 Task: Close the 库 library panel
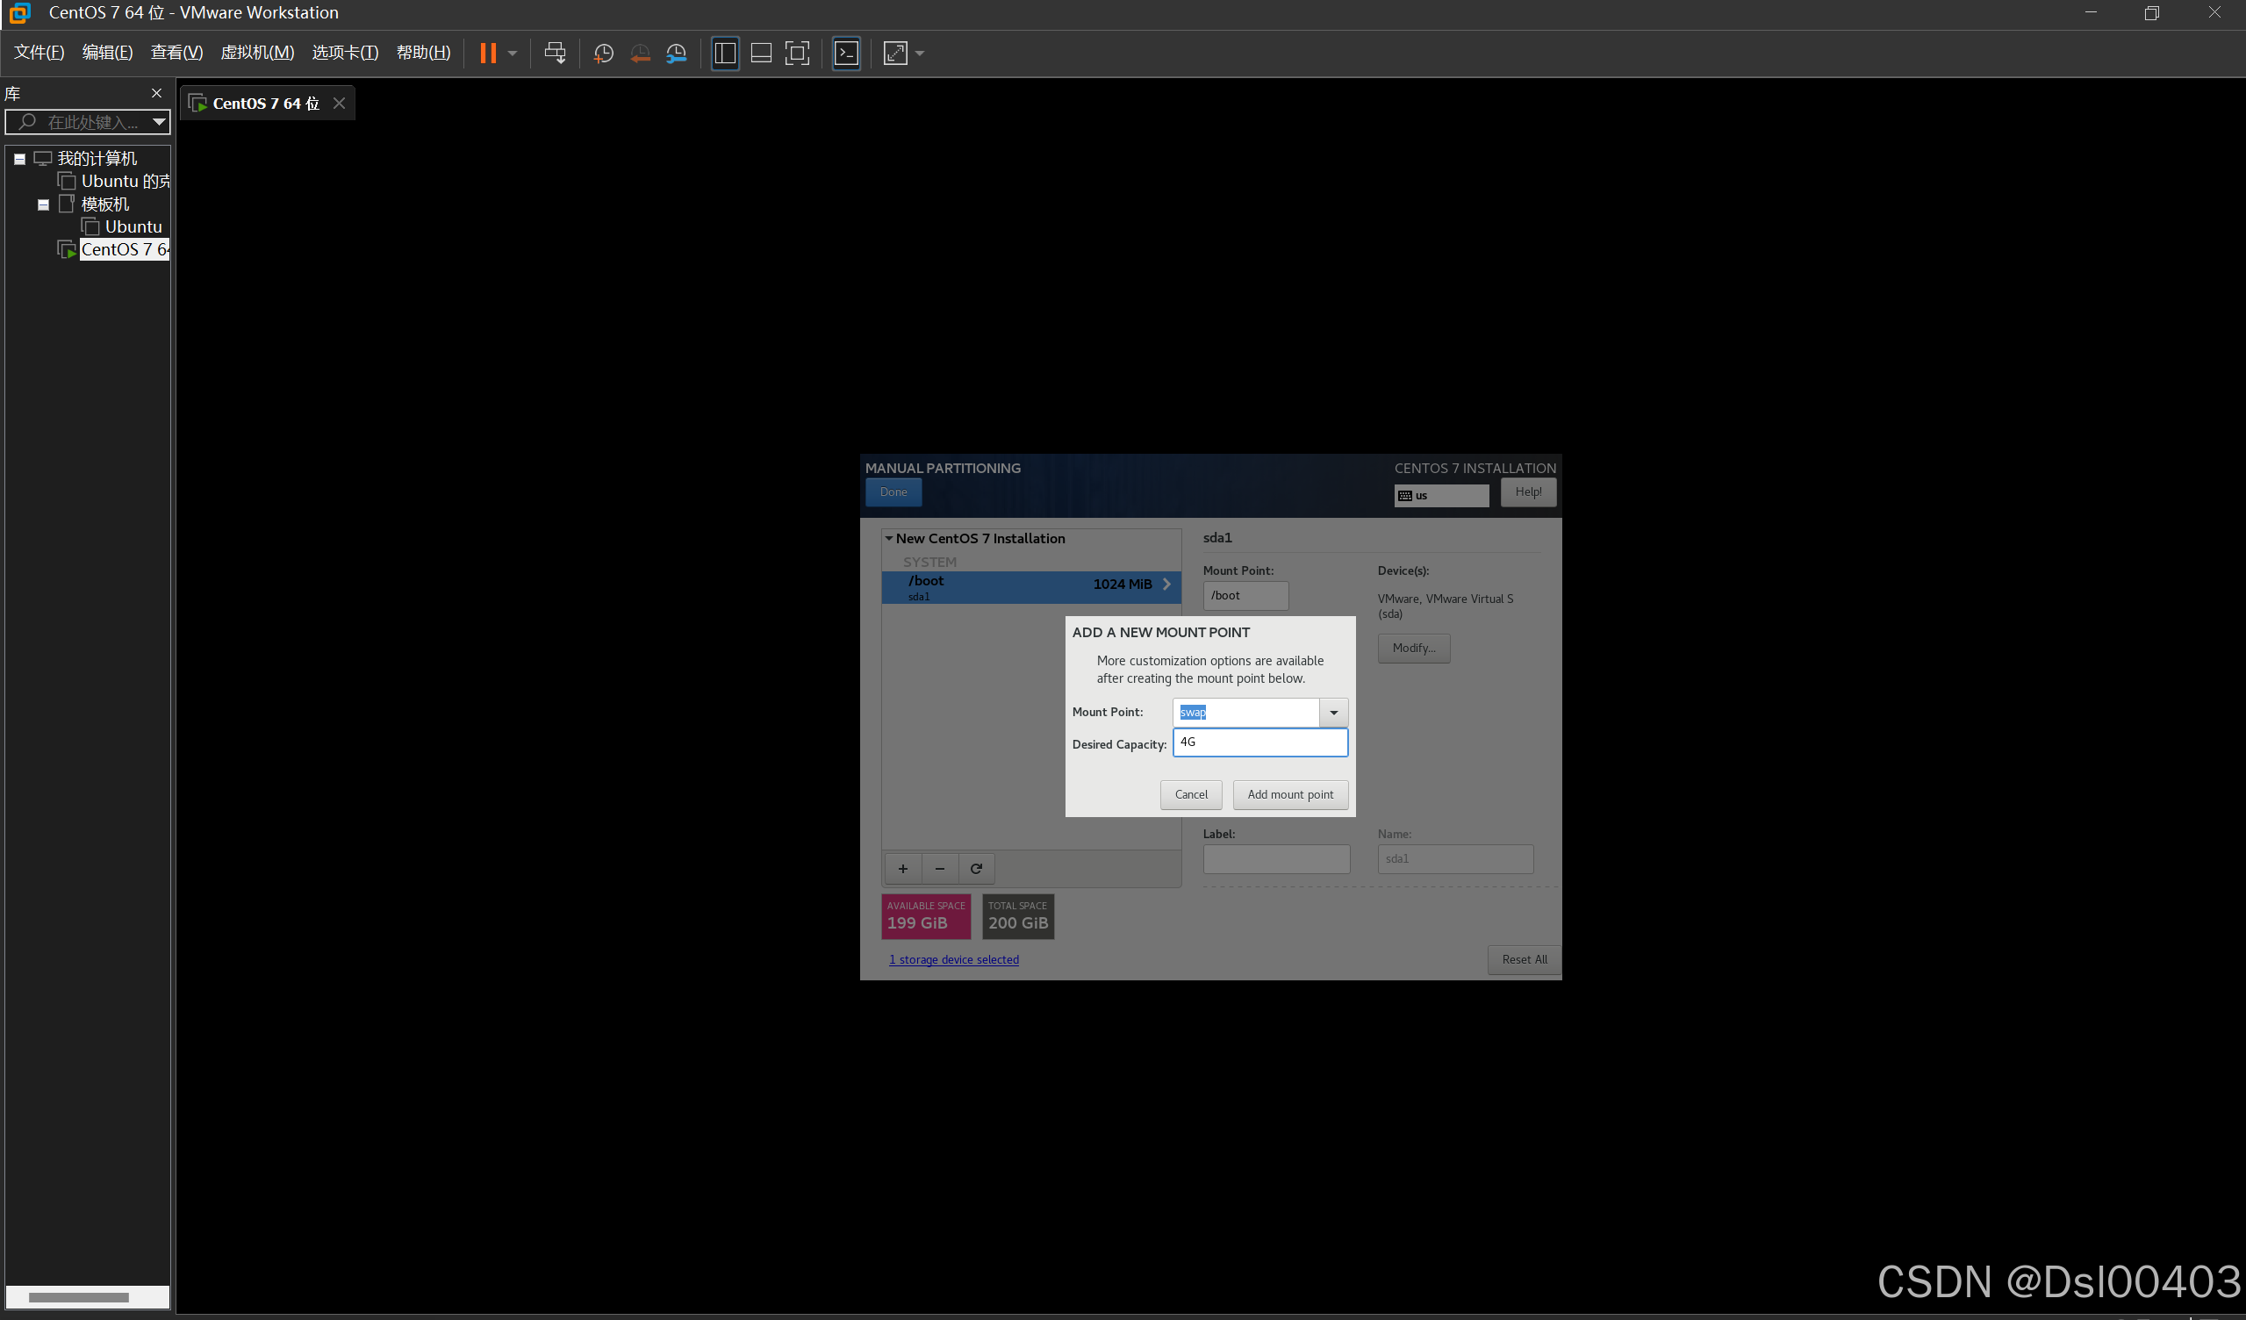(157, 94)
